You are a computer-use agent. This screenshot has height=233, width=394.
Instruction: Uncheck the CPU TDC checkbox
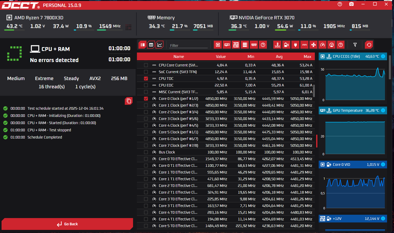pyautogui.click(x=146, y=79)
